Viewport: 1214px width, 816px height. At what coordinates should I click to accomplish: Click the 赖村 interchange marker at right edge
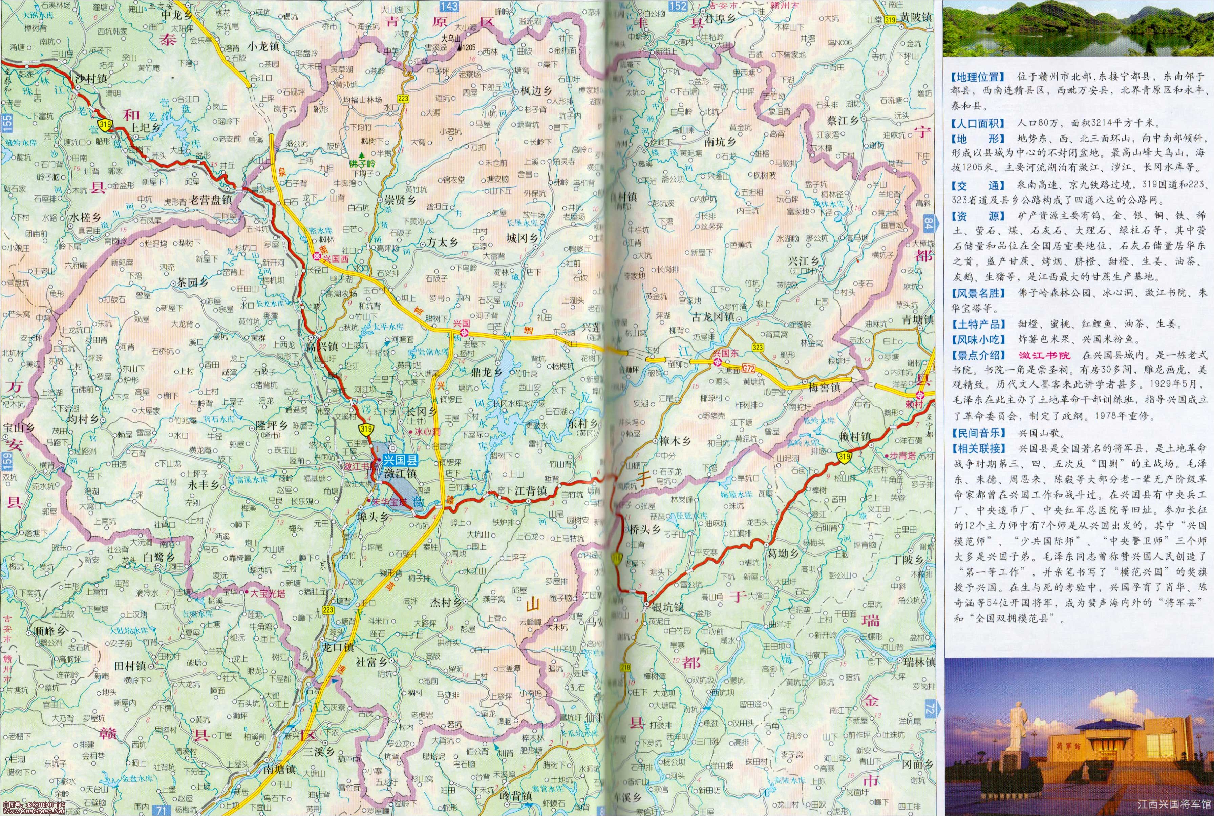[920, 396]
